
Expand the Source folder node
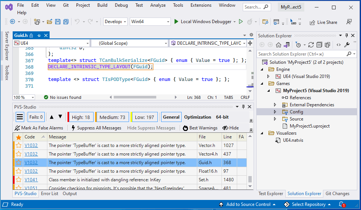coord(275,119)
